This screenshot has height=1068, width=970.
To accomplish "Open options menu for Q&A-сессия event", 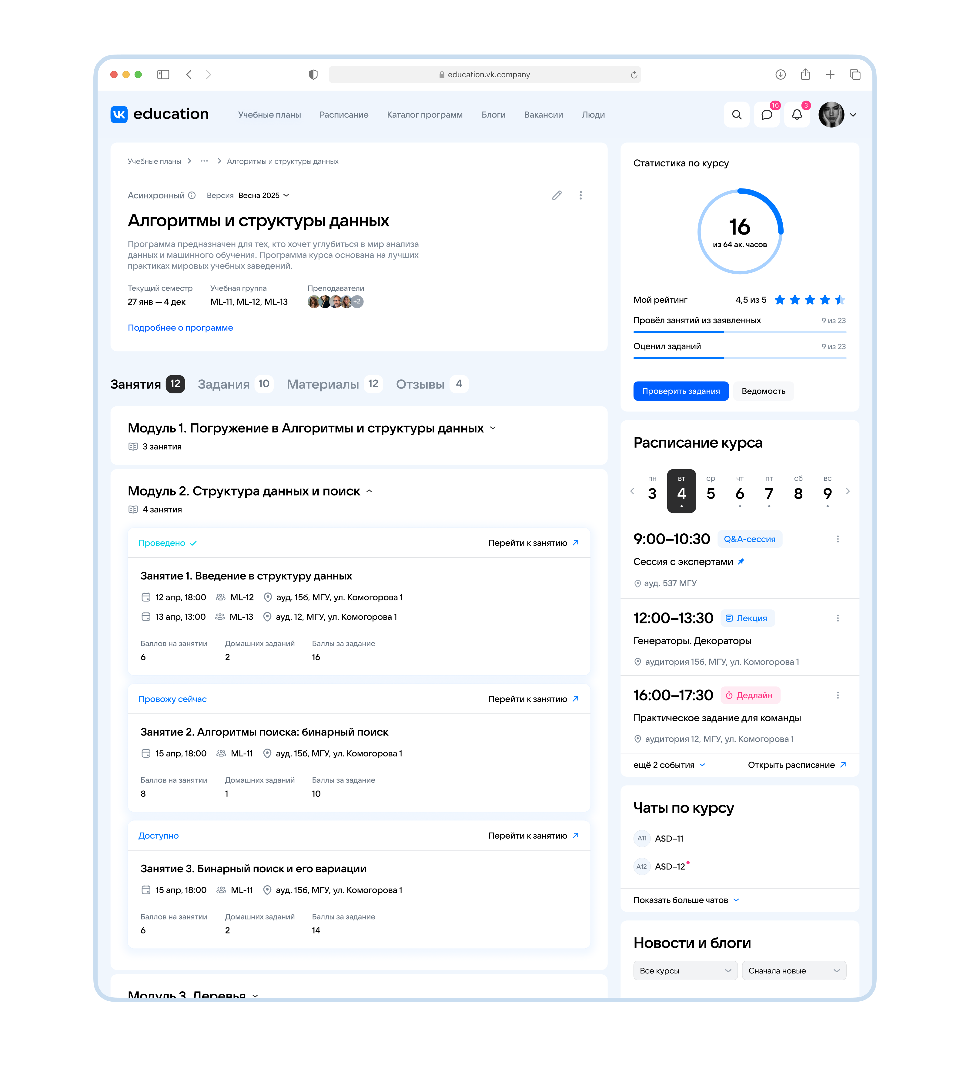I will point(838,539).
